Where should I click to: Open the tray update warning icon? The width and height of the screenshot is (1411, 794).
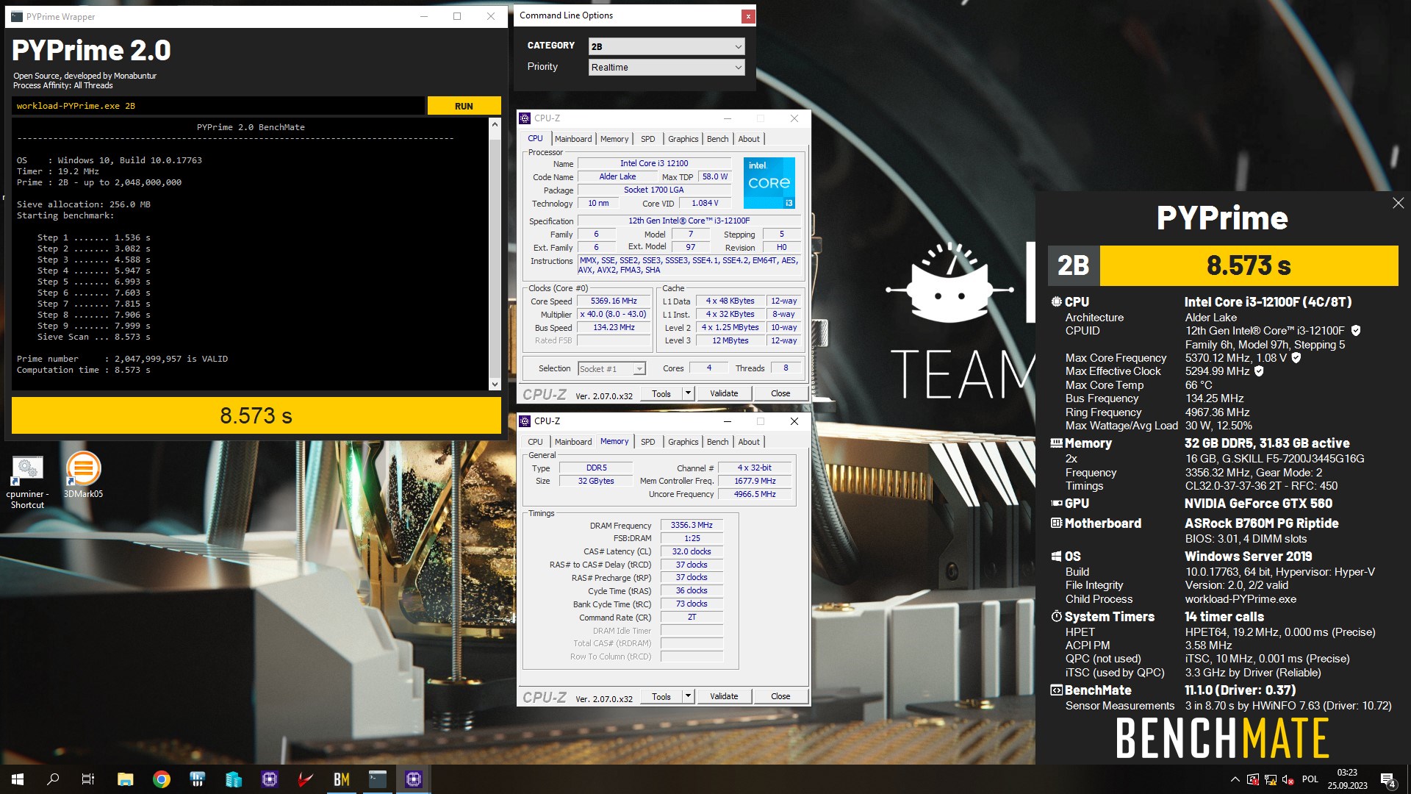1253,779
